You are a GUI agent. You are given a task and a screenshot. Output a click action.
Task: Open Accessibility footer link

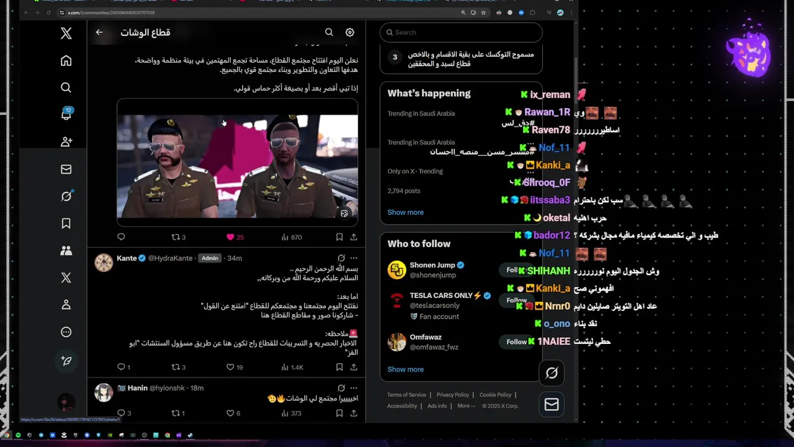[x=402, y=406]
